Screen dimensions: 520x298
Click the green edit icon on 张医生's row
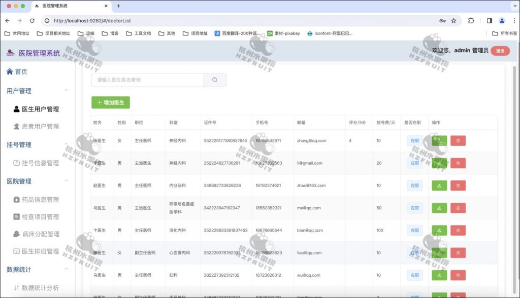coord(438,140)
